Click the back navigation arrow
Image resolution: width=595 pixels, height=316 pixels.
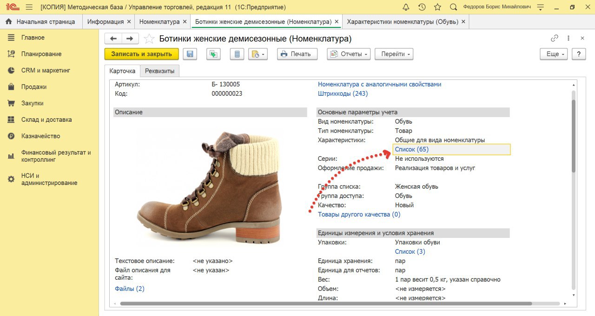point(113,39)
